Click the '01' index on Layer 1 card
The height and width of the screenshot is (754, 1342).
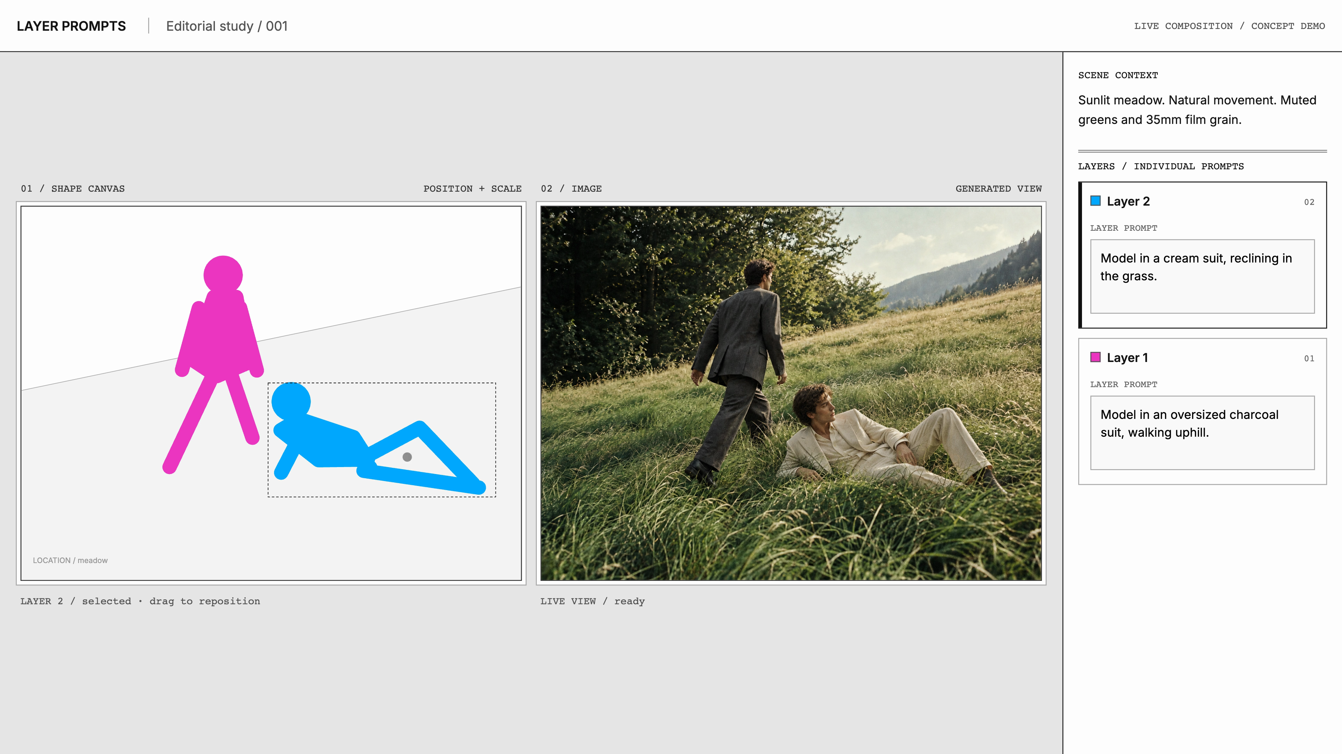pos(1309,358)
